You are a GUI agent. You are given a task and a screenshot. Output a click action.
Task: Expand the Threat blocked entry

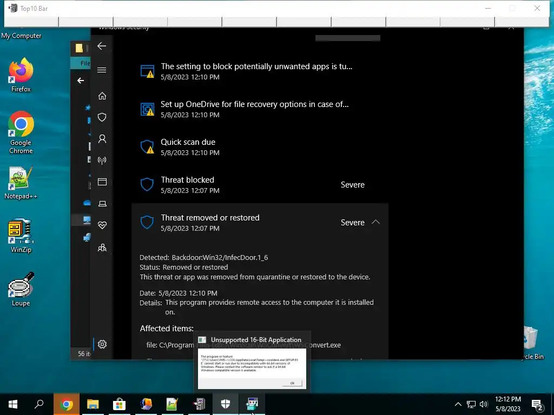(260, 185)
